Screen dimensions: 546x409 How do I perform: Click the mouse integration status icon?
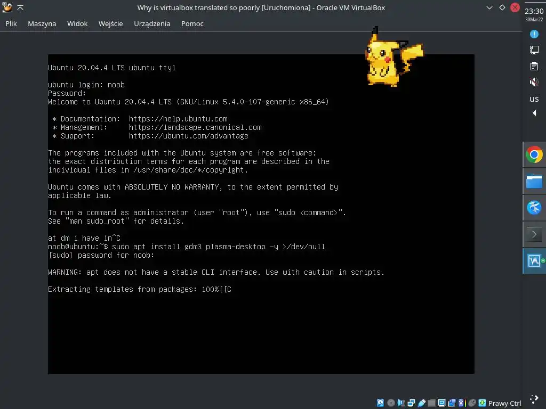click(472, 403)
